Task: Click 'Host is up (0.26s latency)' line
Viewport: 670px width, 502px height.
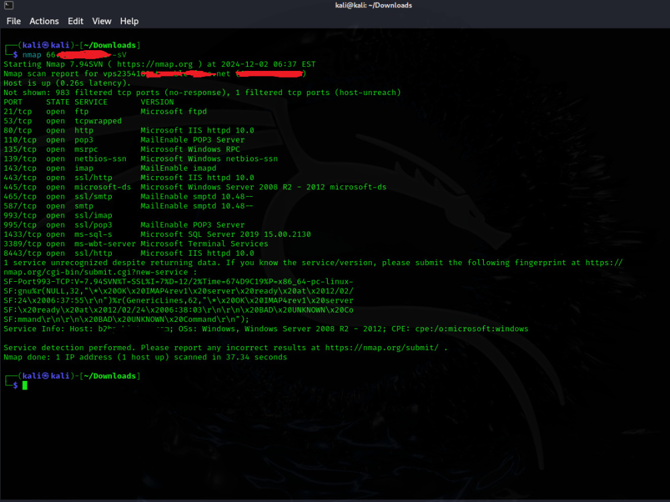Action: point(67,83)
